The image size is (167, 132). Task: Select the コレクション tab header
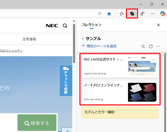[x=92, y=25]
